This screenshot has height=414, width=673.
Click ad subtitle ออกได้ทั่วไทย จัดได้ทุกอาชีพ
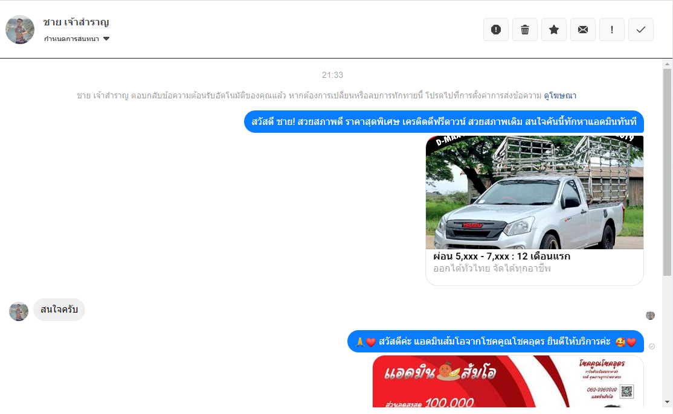492,269
